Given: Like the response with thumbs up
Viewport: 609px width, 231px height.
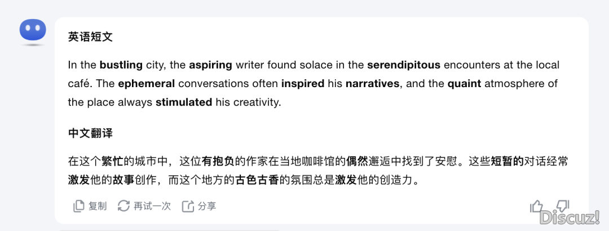Looking at the screenshot, I should (x=537, y=206).
